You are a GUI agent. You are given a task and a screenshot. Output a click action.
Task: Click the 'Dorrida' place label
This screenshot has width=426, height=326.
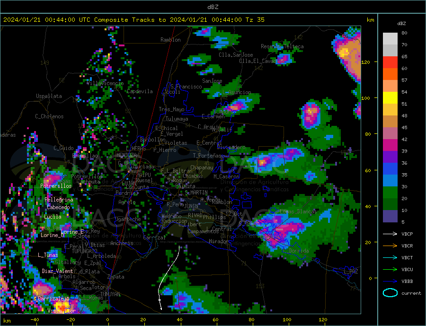pyautogui.click(x=299, y=251)
